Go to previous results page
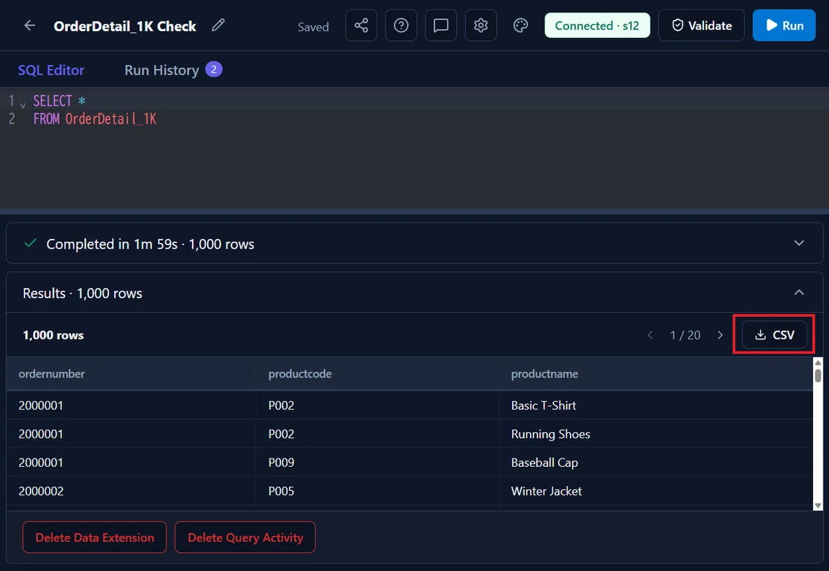This screenshot has height=571, width=829. coord(650,335)
